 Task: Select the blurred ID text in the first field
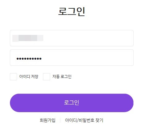coord(28,38)
